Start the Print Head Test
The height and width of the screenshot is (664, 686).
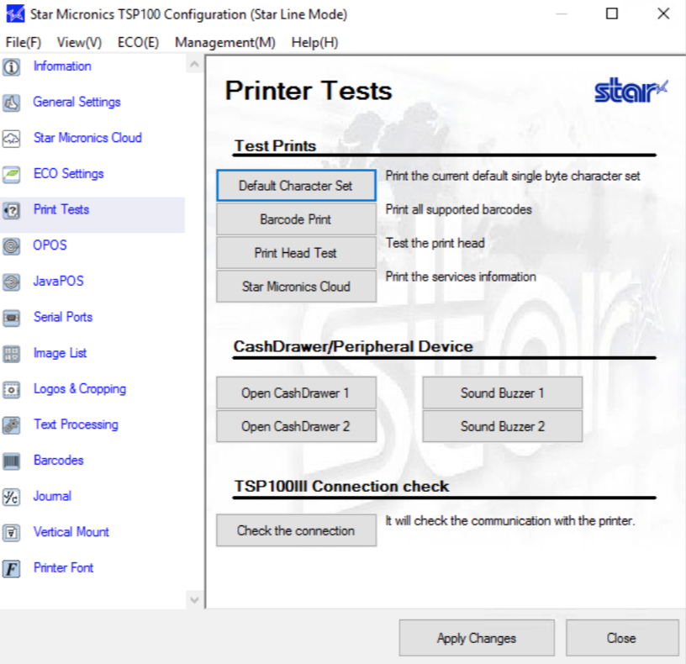point(296,253)
